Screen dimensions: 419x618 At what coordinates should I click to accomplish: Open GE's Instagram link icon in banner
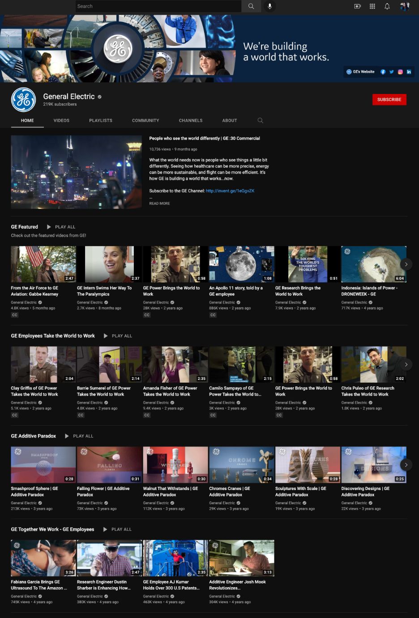pyautogui.click(x=400, y=72)
